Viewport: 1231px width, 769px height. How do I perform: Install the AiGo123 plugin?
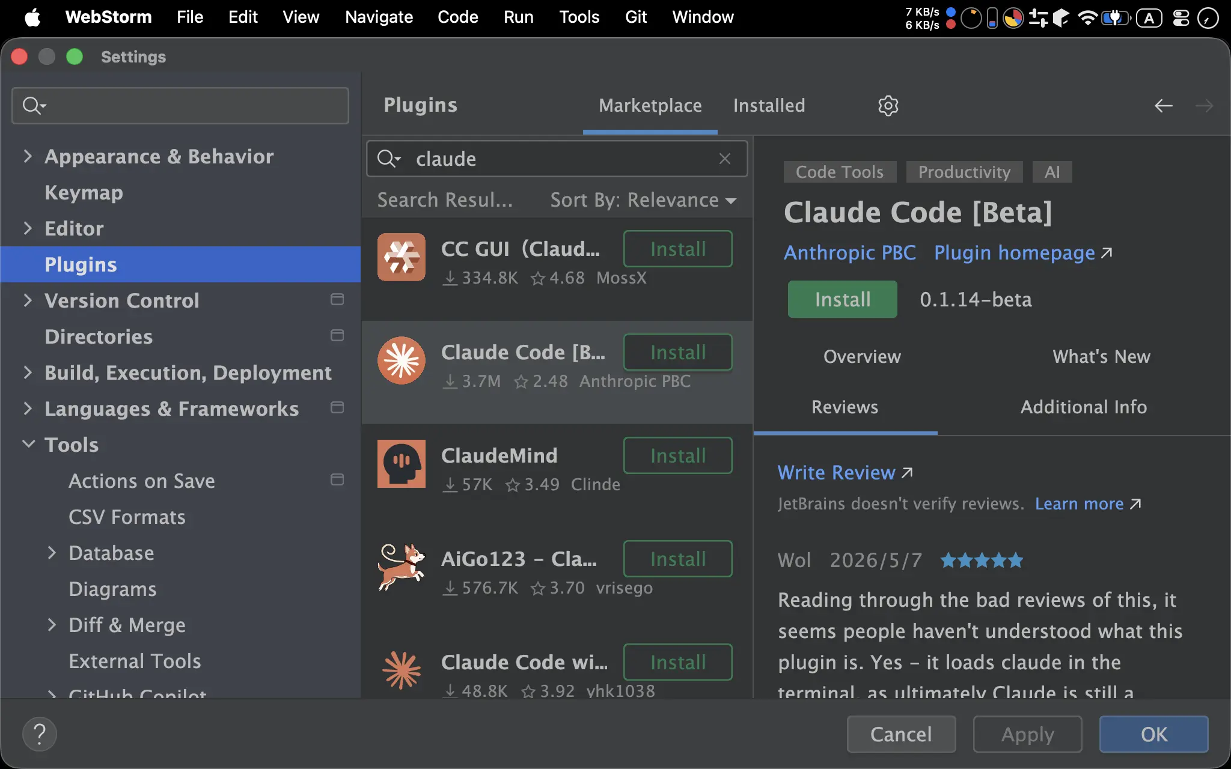coord(677,559)
